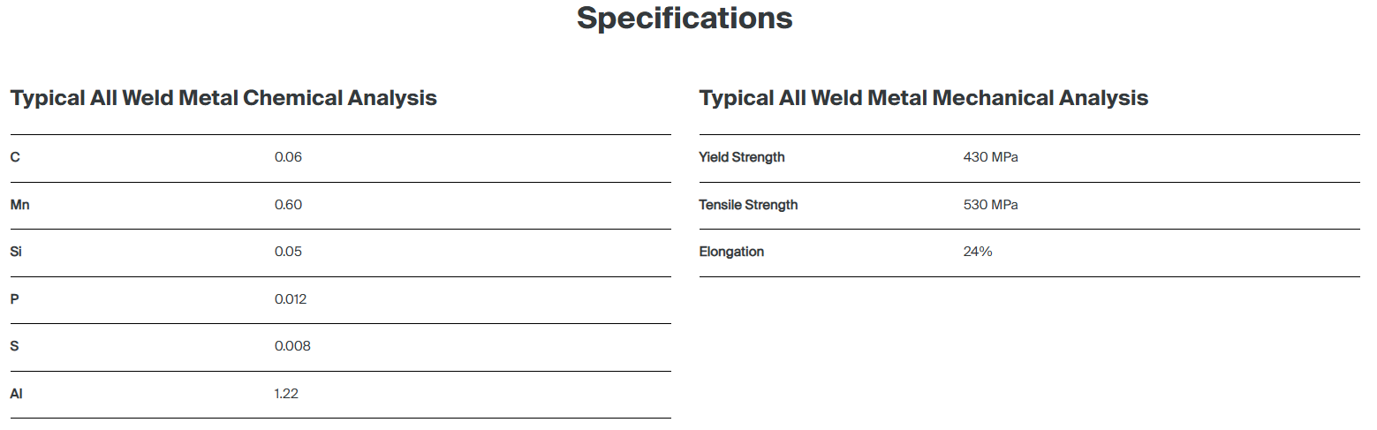Select the aluminum value 1.22
The height and width of the screenshot is (430, 1377).
tap(286, 394)
